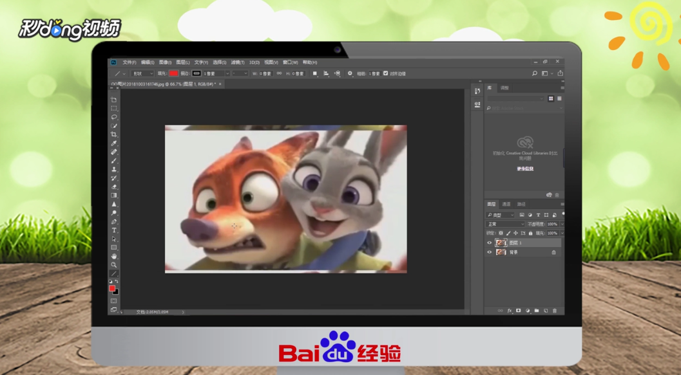Select the Horizontal Type tool
This screenshot has height=375, width=681.
(114, 230)
